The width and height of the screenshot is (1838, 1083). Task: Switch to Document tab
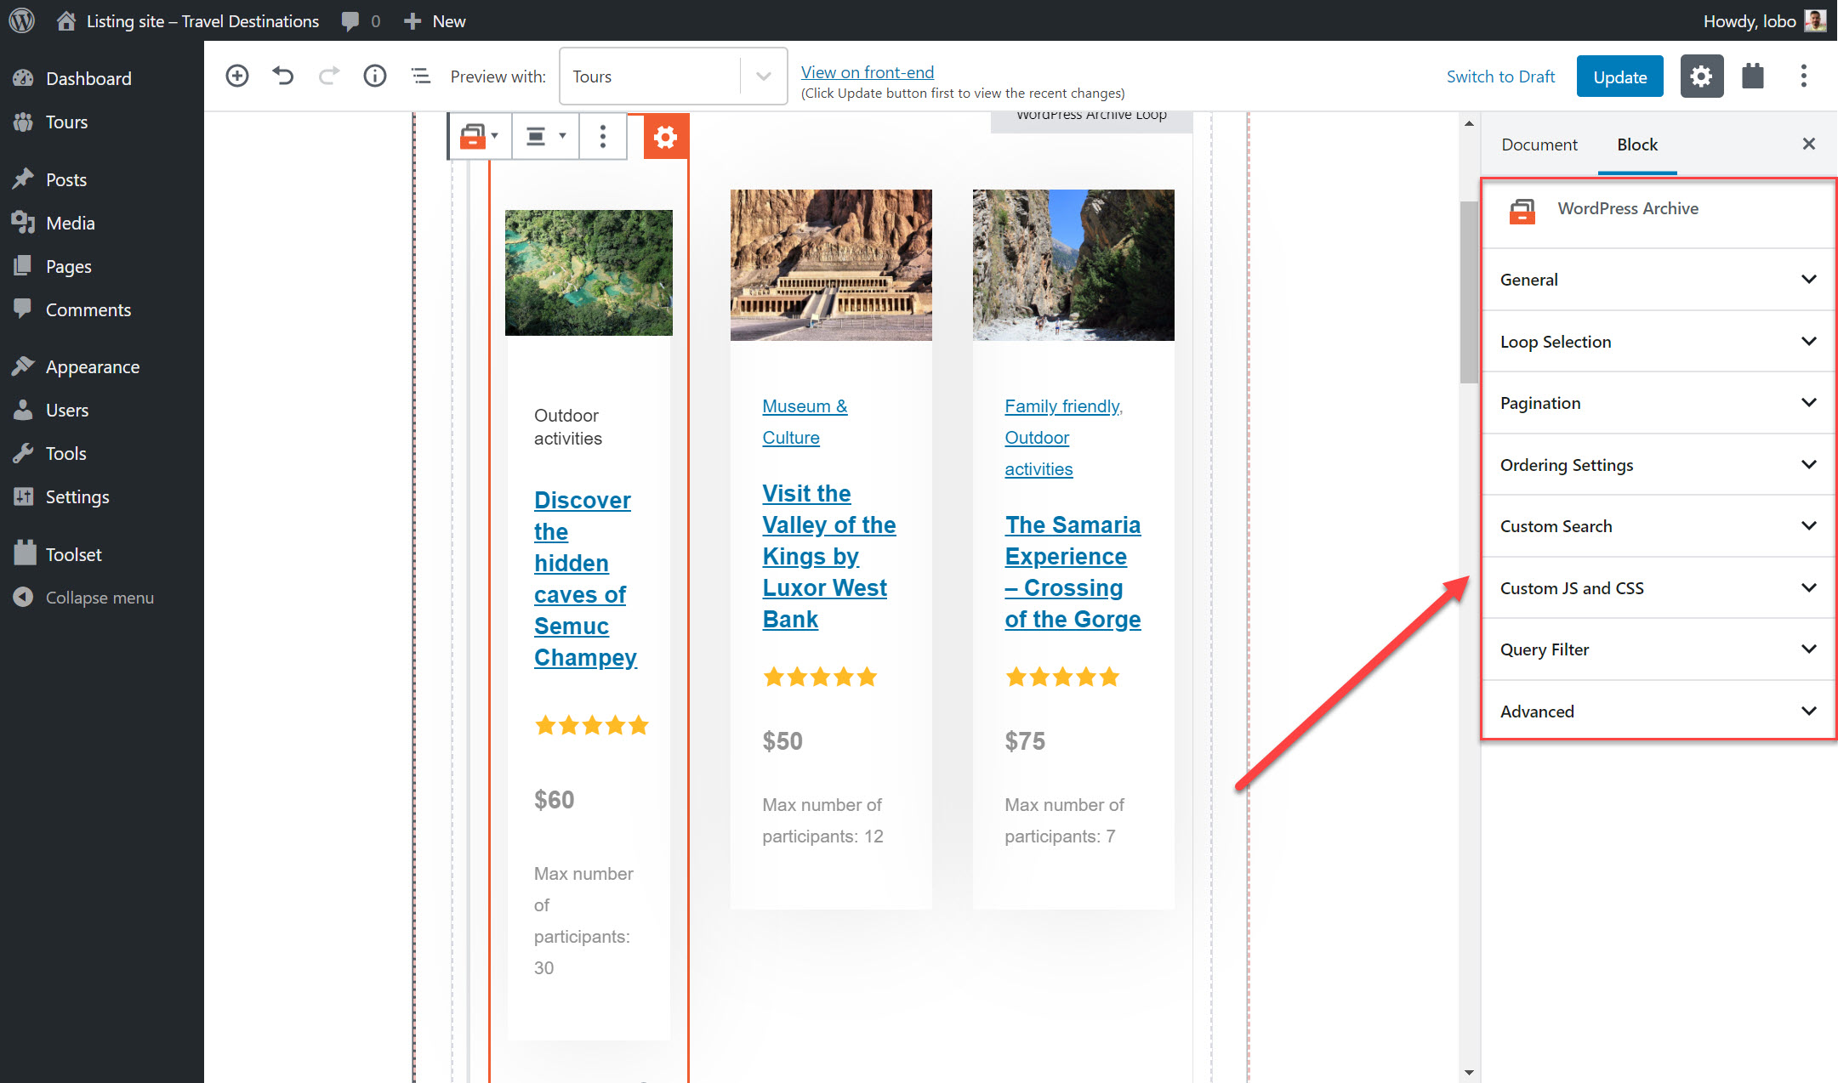tap(1539, 145)
